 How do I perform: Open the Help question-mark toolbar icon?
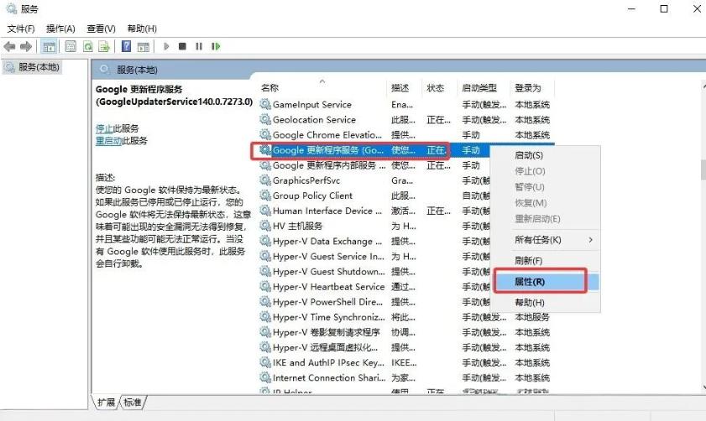[127, 46]
